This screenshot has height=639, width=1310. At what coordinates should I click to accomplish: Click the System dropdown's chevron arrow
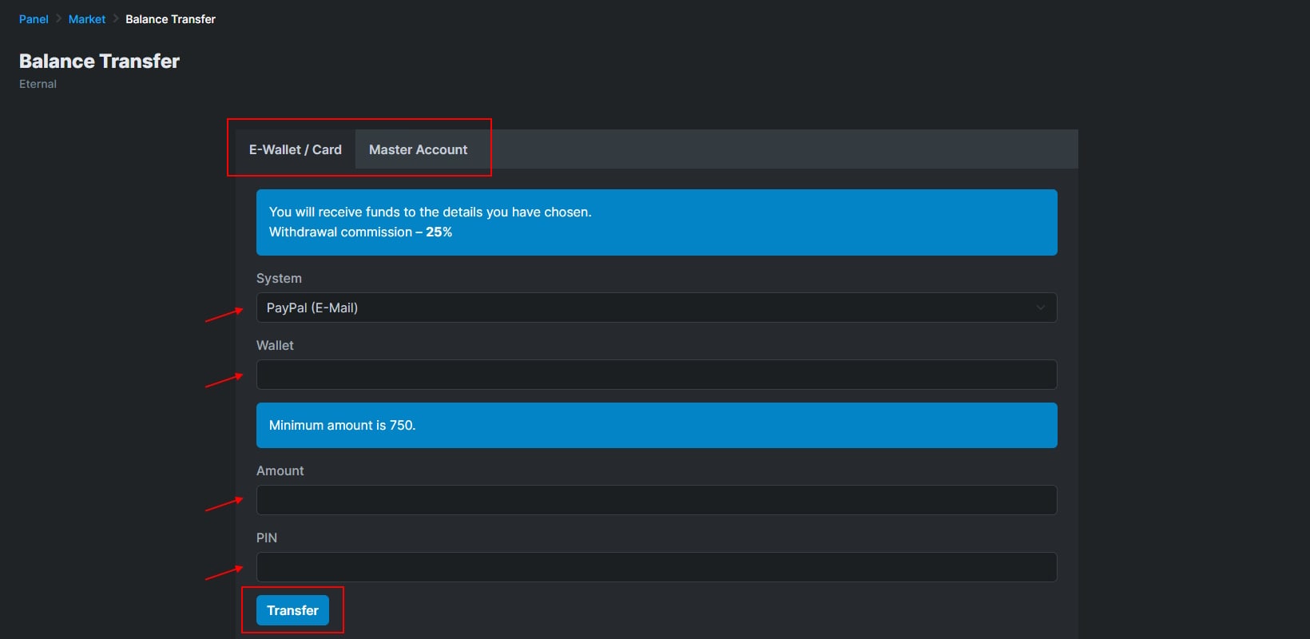[x=1040, y=308]
